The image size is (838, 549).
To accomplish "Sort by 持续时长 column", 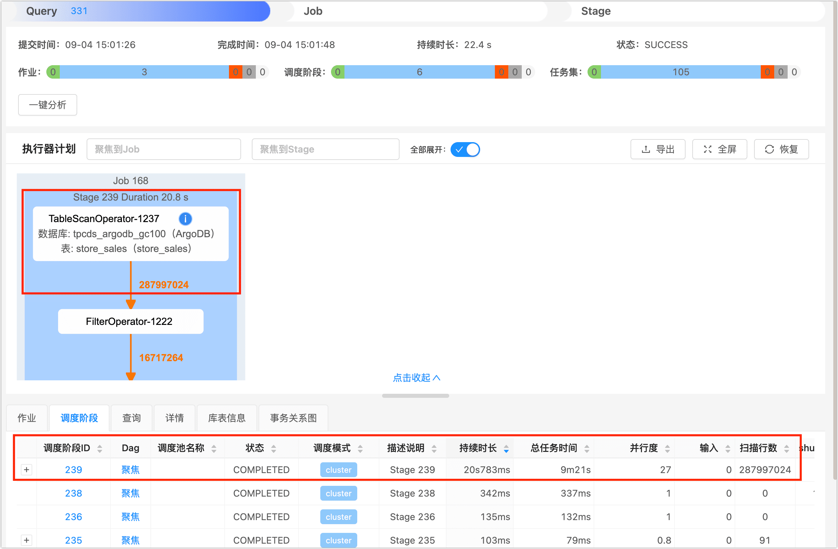I will click(x=506, y=449).
